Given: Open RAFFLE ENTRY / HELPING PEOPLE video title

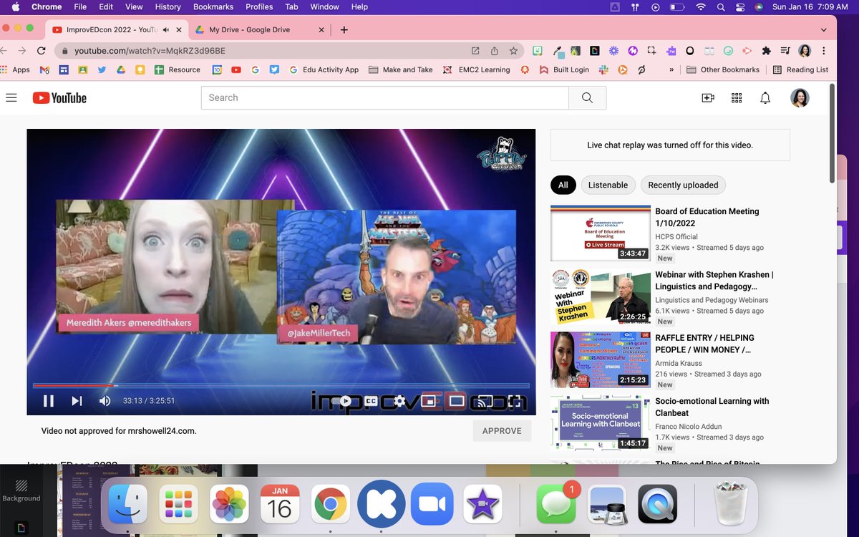Looking at the screenshot, I should 705,344.
